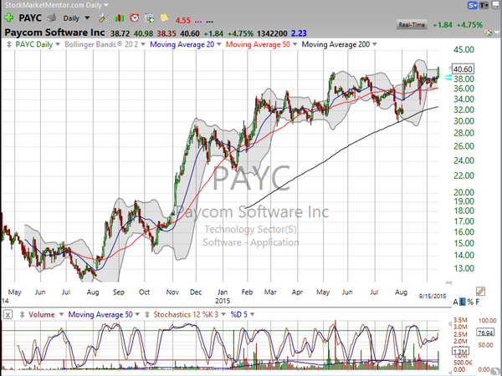The image size is (502, 376).
Task: Click the 1.3M volume value label
Action: [x=460, y=352]
